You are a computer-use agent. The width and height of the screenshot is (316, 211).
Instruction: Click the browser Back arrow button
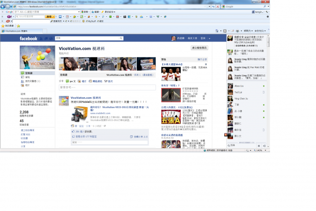point(2,6)
